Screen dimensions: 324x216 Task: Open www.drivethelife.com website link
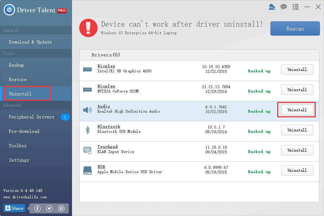25,197
